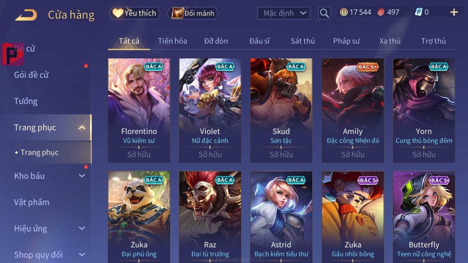Tap the gold coin currency icon
Screen dimensions: 468x263
tap(344, 12)
